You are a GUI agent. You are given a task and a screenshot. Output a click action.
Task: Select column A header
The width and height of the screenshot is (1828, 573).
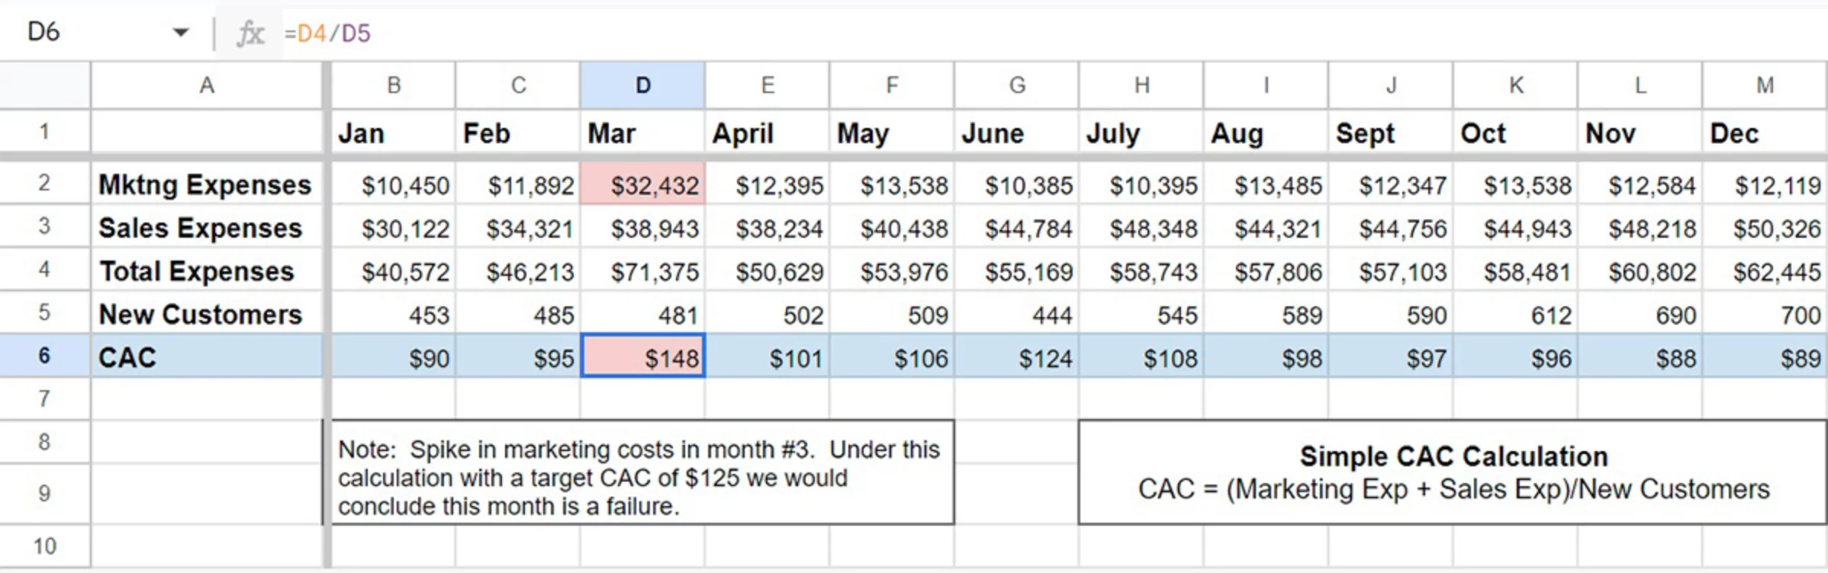point(207,85)
